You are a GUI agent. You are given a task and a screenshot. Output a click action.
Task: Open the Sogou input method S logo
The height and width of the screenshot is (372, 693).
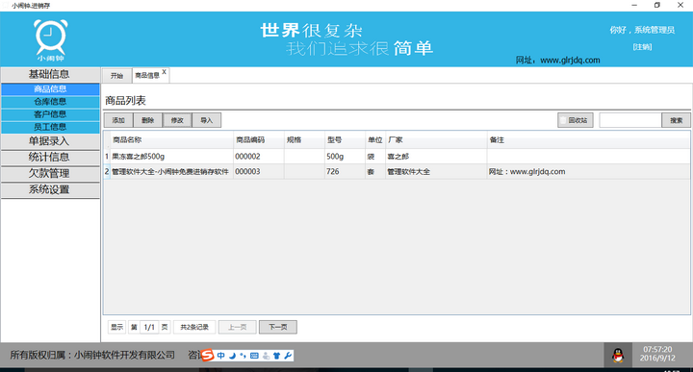(207, 355)
